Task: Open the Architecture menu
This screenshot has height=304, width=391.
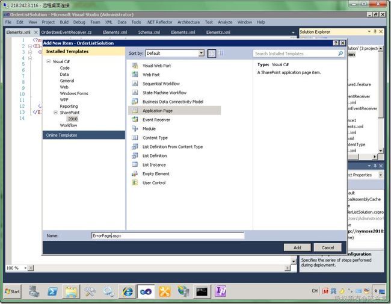Action: [188, 22]
